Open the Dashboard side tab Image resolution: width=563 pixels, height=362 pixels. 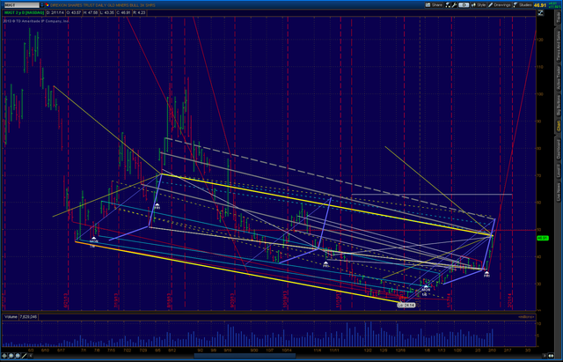pyautogui.click(x=559, y=150)
